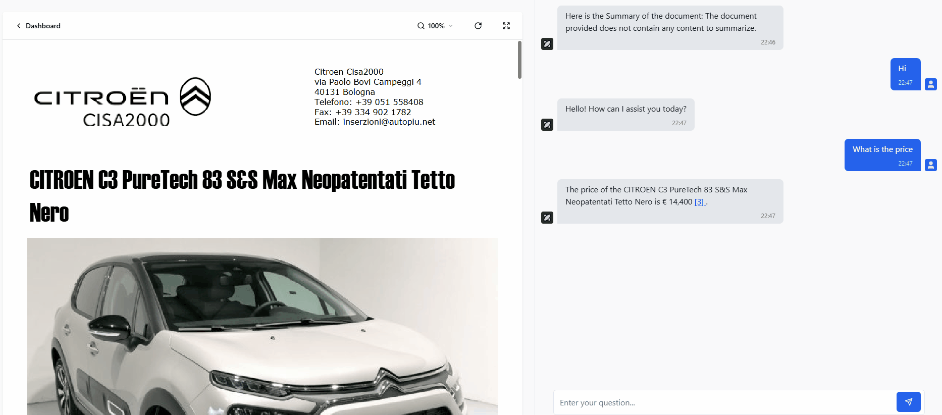Image resolution: width=942 pixels, height=415 pixels.
Task: Click the back chevron beside Dashboard
Action: 19,26
